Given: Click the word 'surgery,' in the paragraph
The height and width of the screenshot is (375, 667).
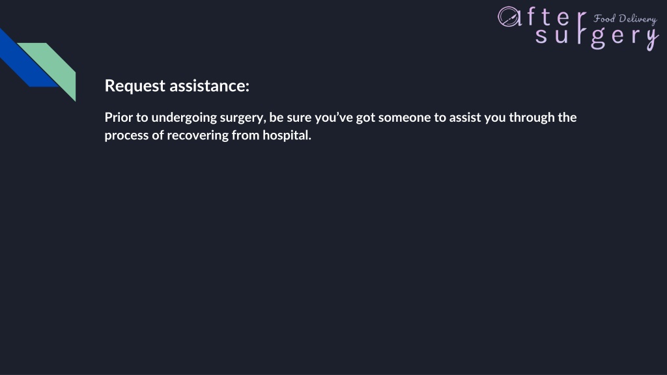Looking at the screenshot, I should 243,118.
